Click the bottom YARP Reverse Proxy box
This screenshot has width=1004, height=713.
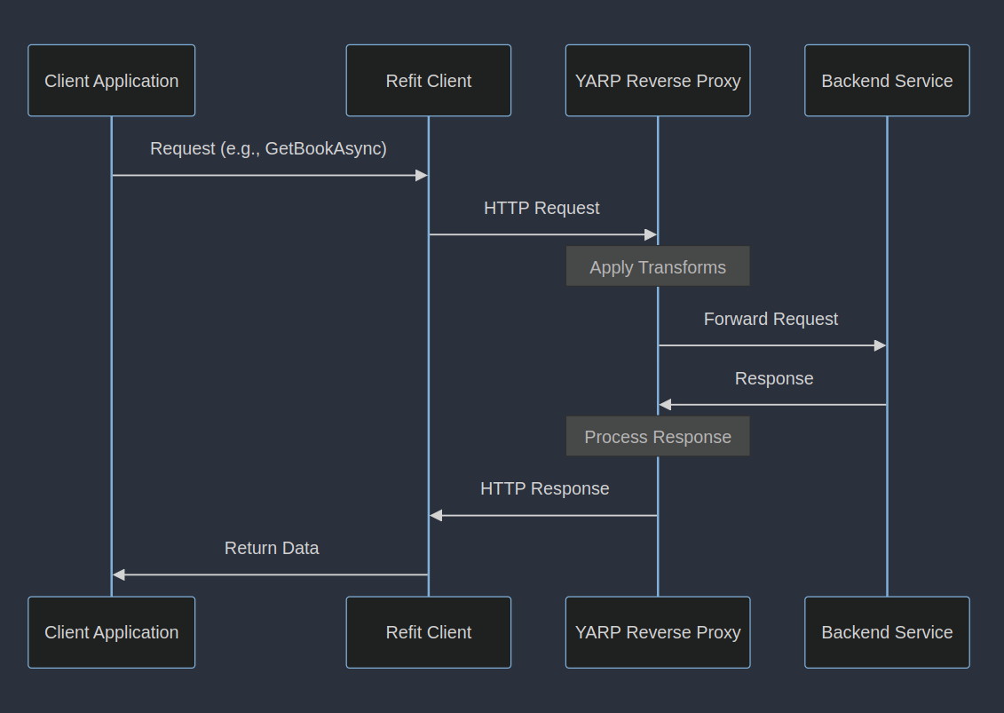tap(658, 632)
